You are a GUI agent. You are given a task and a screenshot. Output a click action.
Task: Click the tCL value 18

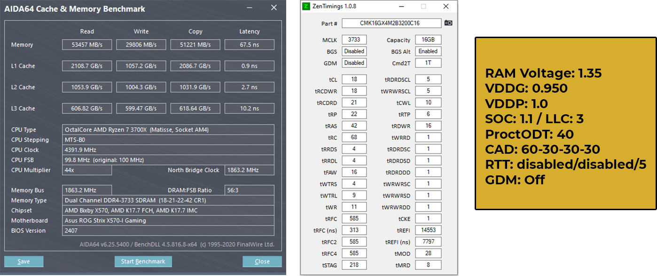coord(354,79)
